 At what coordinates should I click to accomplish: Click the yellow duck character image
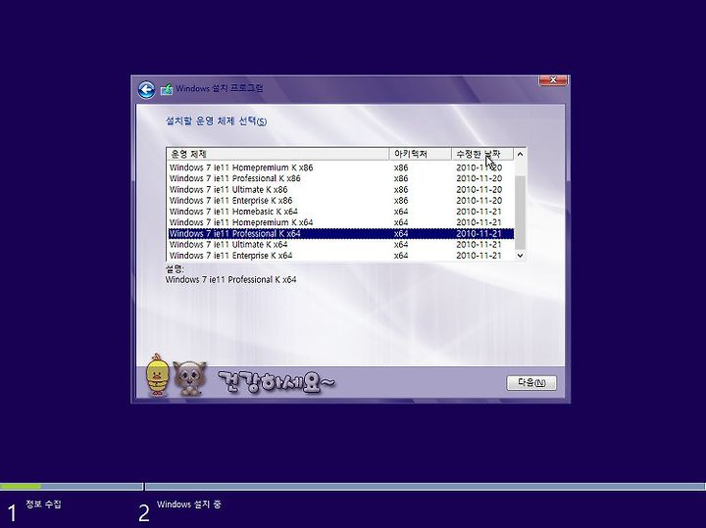click(x=157, y=374)
